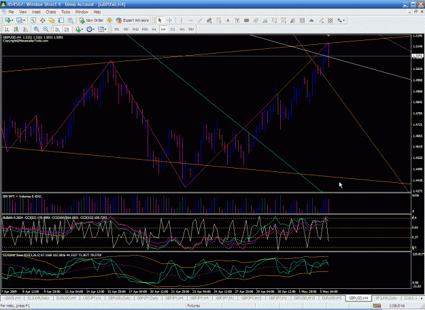Toggle the Auto Scroll chart button

57,29
